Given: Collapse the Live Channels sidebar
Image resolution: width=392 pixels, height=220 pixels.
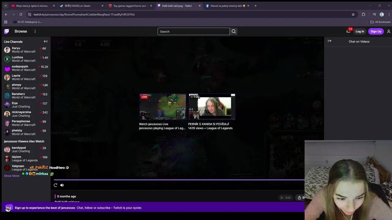Looking at the screenshot, I should [45, 42].
